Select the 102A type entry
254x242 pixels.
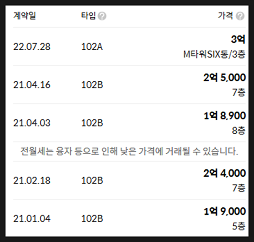coord(92,47)
